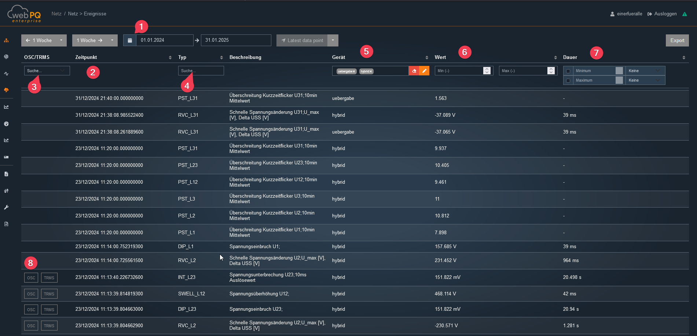Click Ausloggen to log out
This screenshot has width=697, height=336.
pyautogui.click(x=665, y=14)
